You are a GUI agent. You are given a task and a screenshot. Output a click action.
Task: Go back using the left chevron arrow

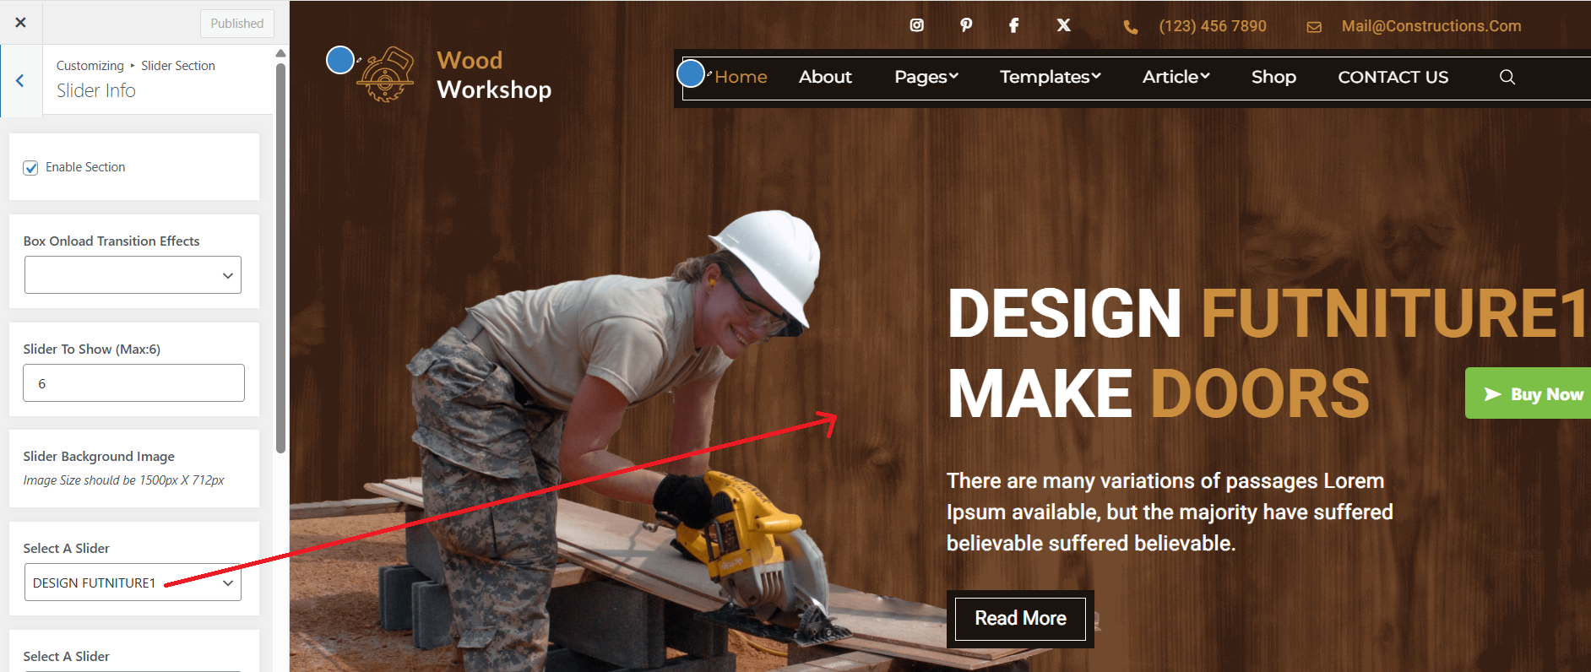[20, 81]
